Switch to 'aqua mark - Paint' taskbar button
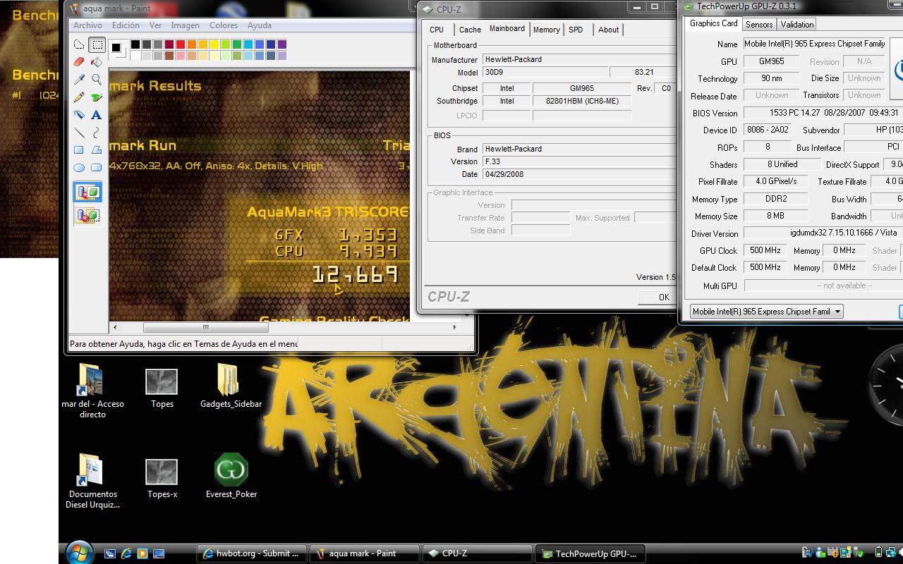 pyautogui.click(x=365, y=553)
